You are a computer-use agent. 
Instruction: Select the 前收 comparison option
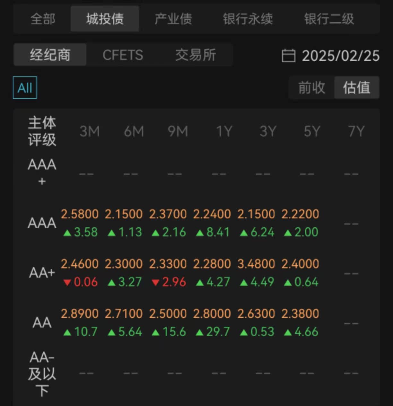pyautogui.click(x=311, y=87)
